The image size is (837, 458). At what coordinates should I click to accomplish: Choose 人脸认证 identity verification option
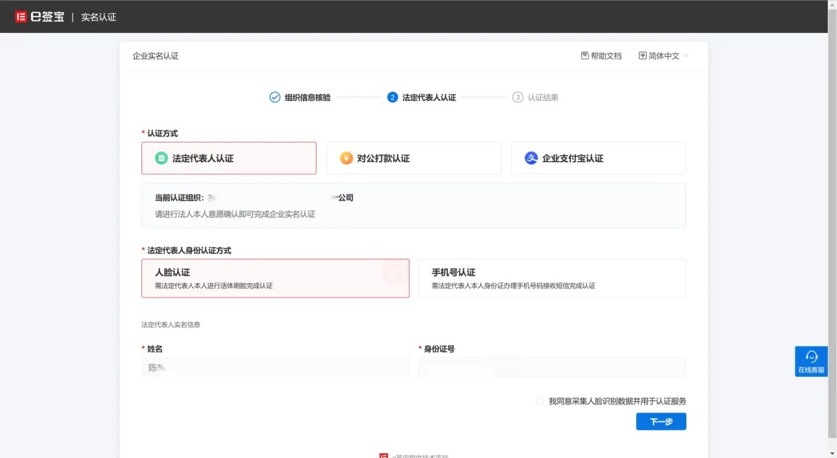tap(275, 278)
